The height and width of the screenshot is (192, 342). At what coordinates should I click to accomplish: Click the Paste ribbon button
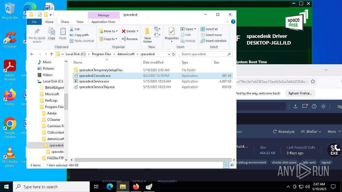pos(63,34)
